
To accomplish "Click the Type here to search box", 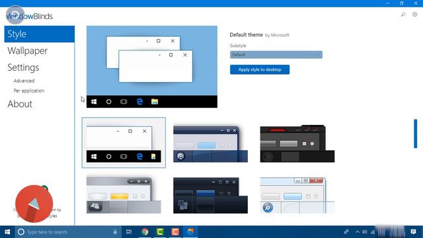I will point(67,232).
